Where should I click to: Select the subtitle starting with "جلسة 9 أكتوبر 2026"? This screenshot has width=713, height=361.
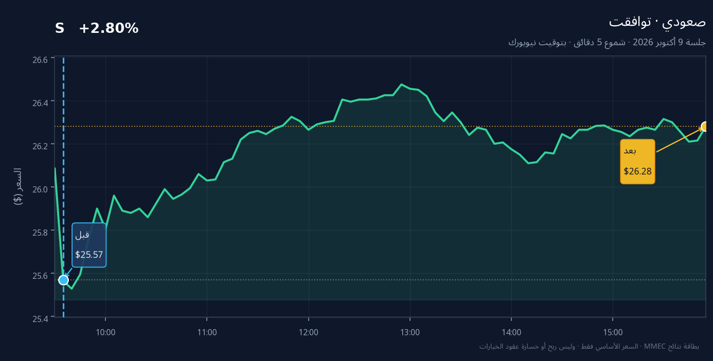click(607, 42)
